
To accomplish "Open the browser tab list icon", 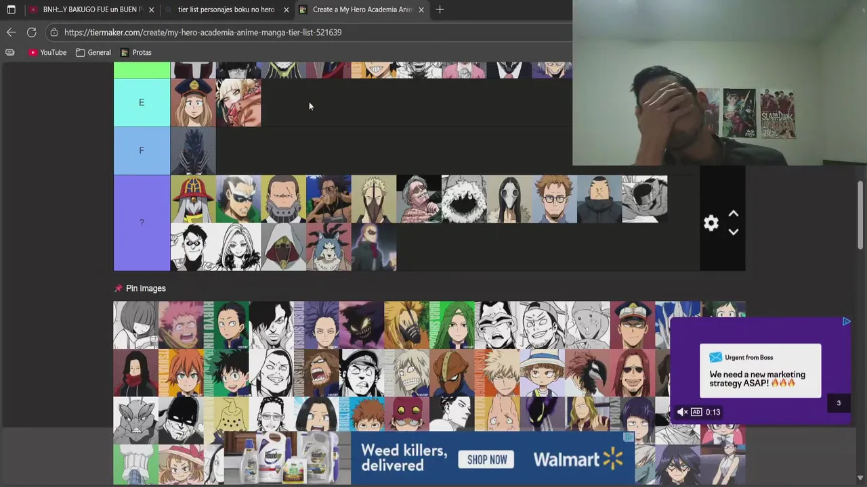I will tap(11, 9).
